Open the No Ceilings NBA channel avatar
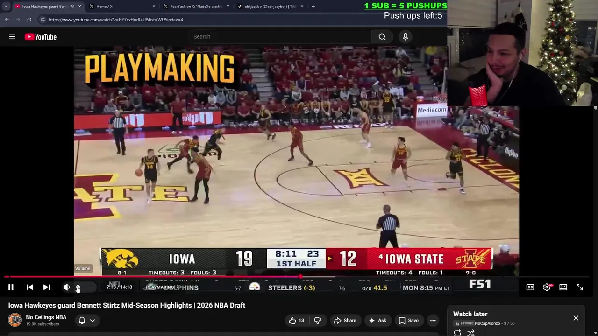This screenshot has height=336, width=598. click(x=15, y=320)
